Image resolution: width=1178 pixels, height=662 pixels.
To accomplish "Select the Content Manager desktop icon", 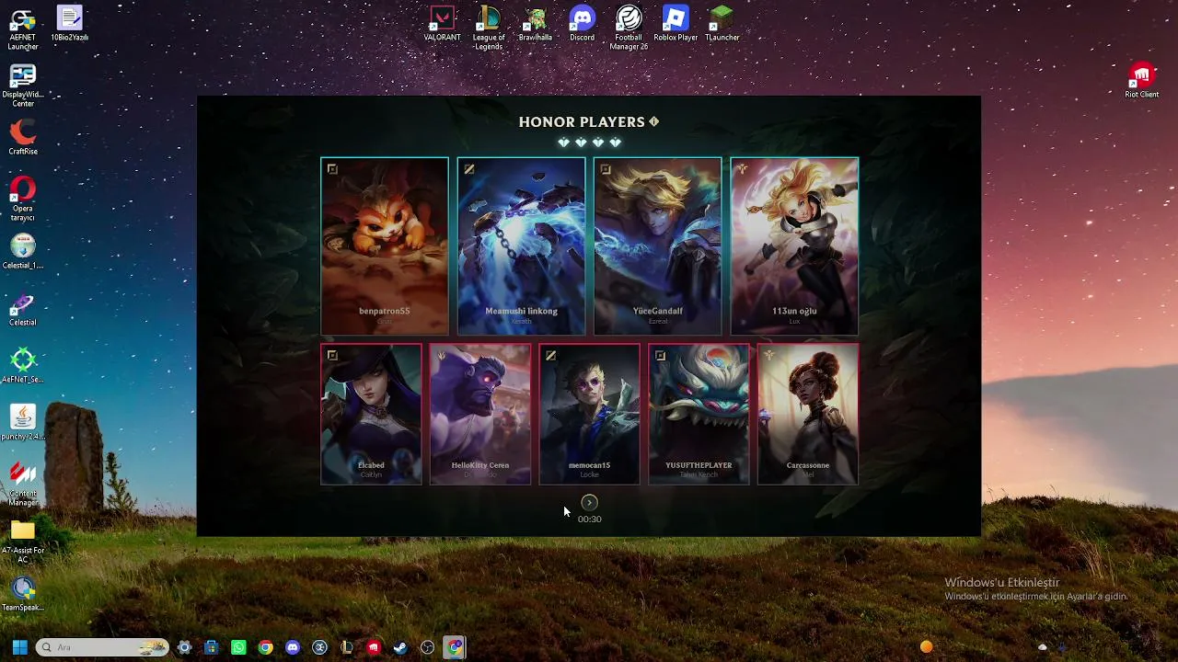I will pyautogui.click(x=23, y=485).
